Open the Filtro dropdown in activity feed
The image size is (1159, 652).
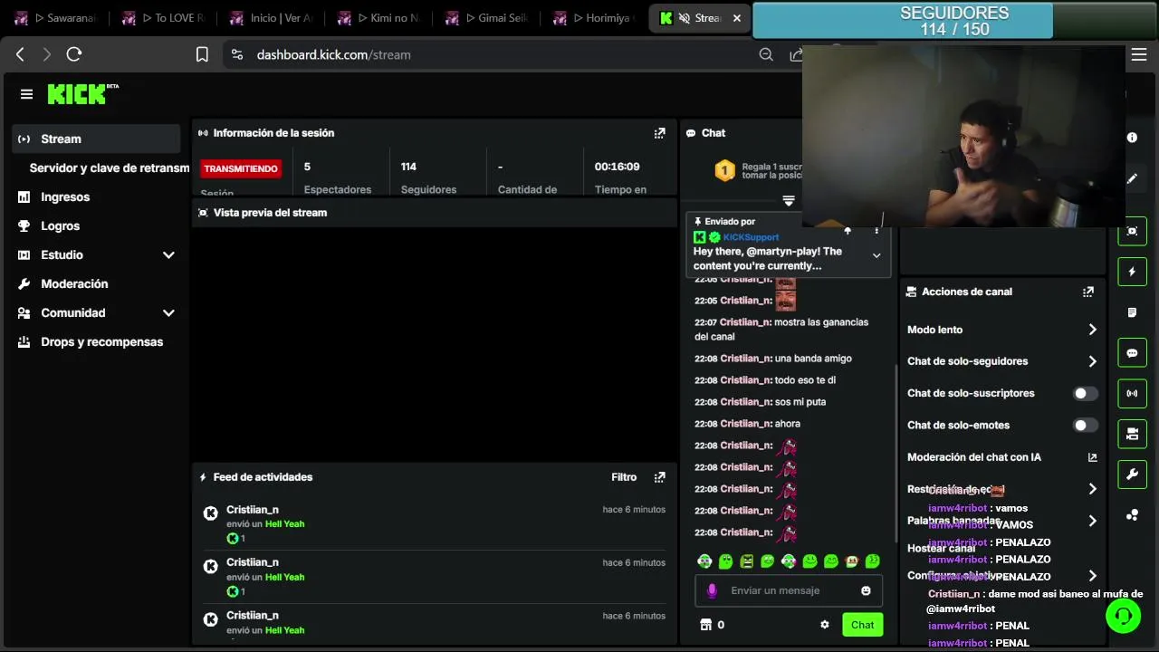pyautogui.click(x=624, y=477)
